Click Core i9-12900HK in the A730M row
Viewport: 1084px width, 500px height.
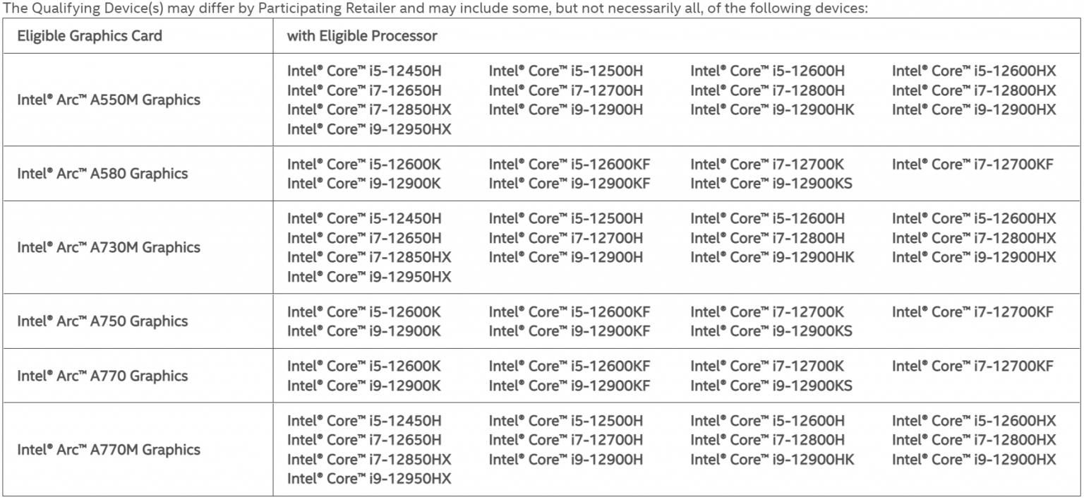coord(772,257)
